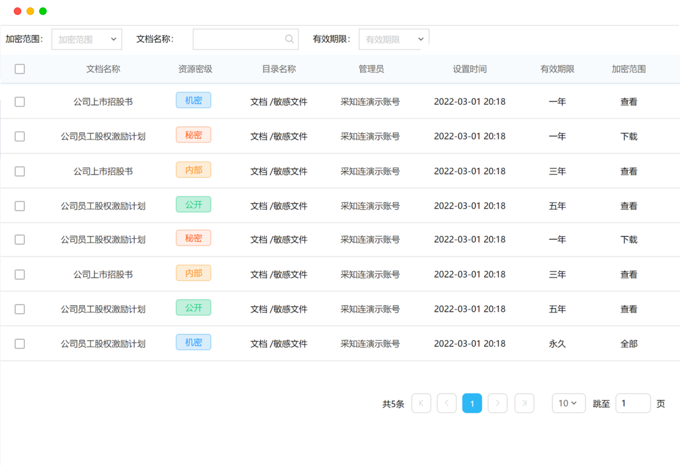Screen dimensions: 680x470
Task: Tick the select-all checkbox in table header
Action: pos(20,69)
